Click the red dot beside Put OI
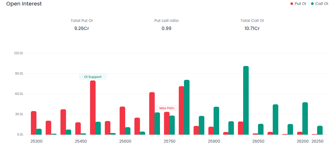Image resolution: width=334 pixels, height=152 pixels. (292, 4)
